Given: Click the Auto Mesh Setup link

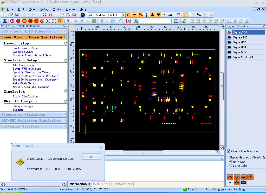Looking at the screenshot, I should tap(24, 83).
